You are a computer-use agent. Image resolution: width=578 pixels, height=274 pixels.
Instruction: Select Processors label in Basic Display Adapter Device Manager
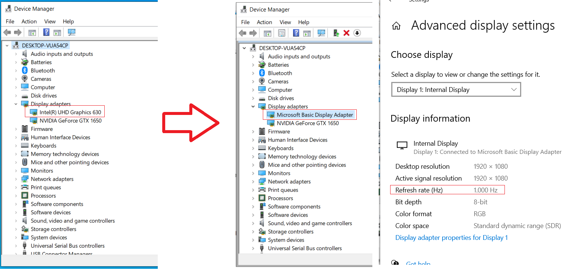click(281, 198)
